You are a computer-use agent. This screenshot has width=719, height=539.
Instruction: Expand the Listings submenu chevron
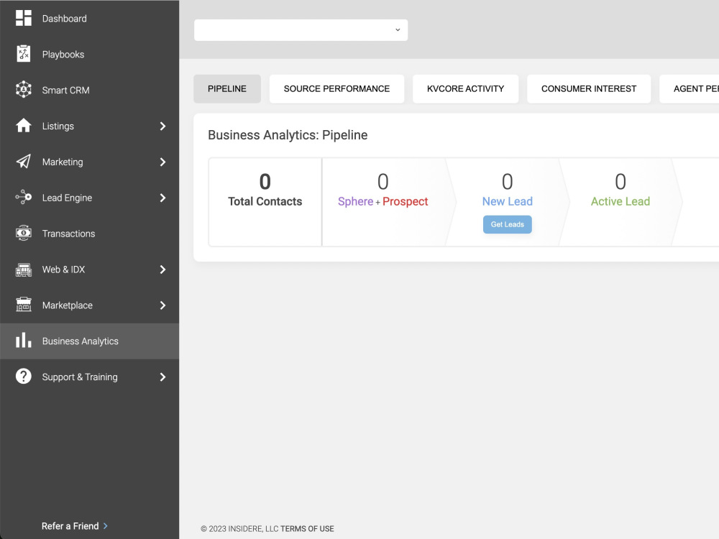click(162, 126)
